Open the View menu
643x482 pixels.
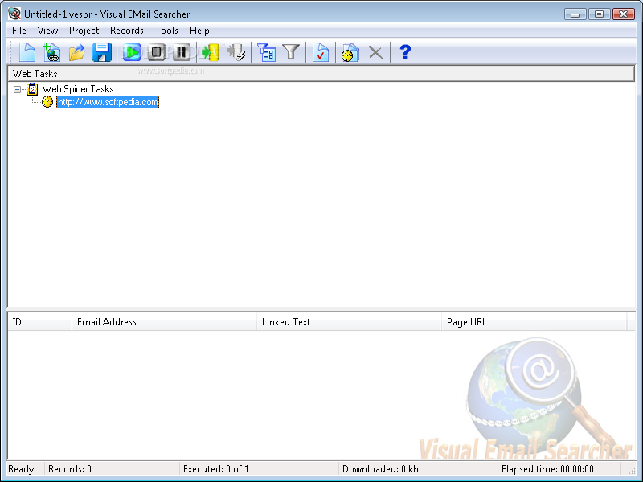(47, 31)
